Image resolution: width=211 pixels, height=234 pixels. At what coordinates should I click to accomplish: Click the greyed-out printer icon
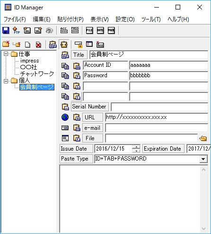tap(49, 30)
